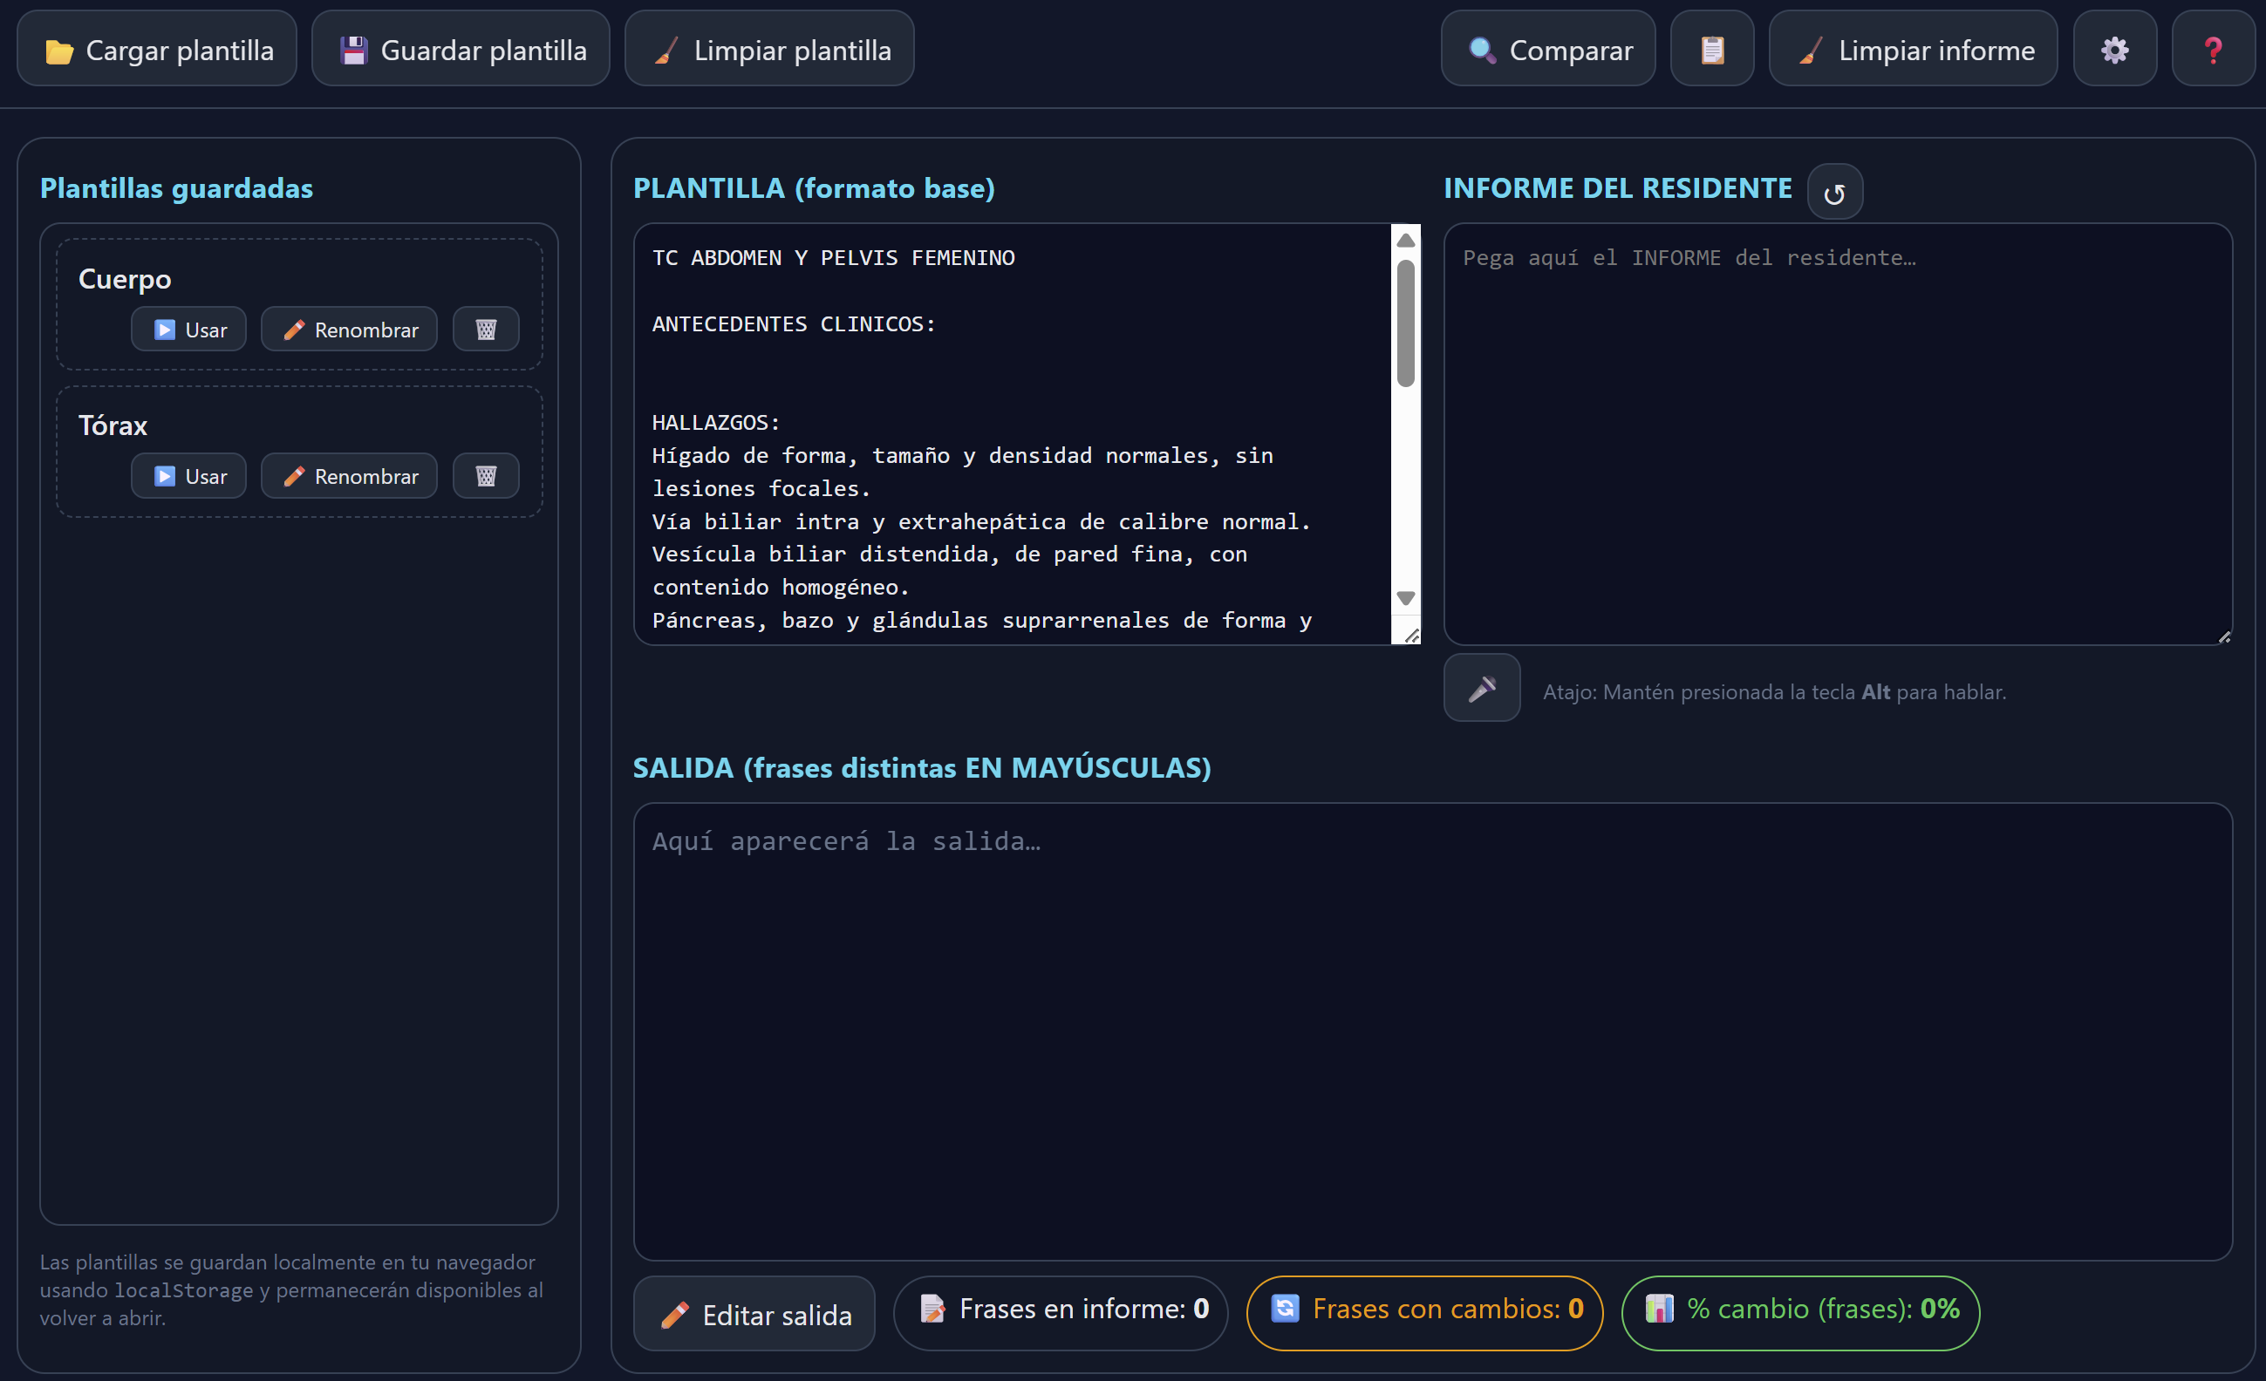Click the plantilla scrollbar down arrow

coord(1405,599)
